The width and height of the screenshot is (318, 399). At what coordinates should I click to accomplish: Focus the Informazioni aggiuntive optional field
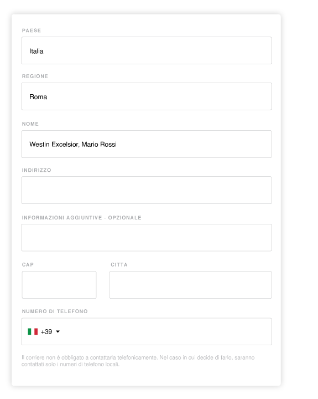pos(147,238)
